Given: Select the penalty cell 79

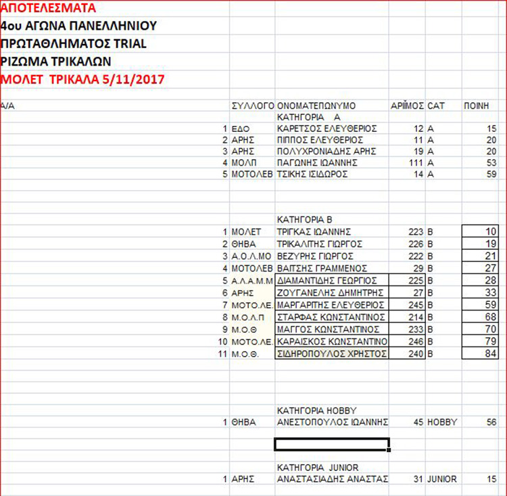Looking at the screenshot, I should [x=480, y=341].
